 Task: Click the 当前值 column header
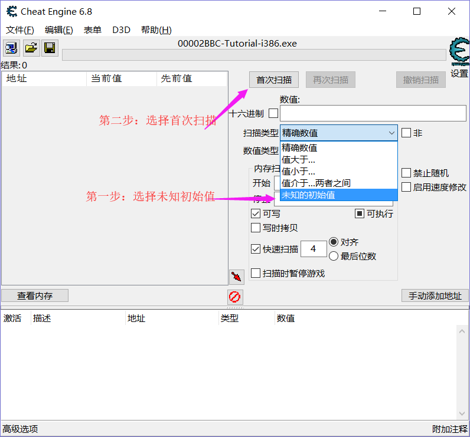pyautogui.click(x=122, y=78)
